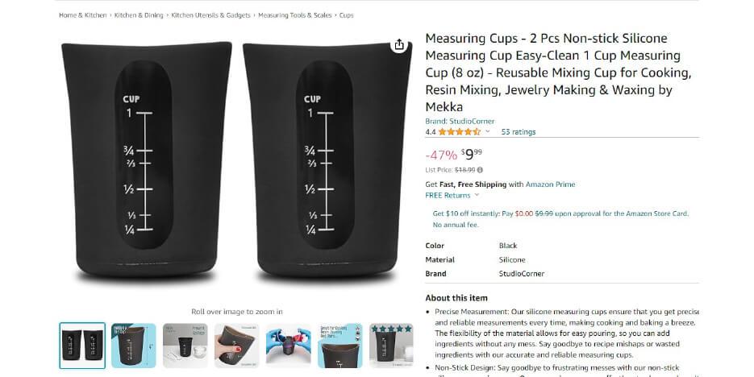Select the blue-background cup thumbnail
This screenshot has height=377, width=754.
[x=134, y=346]
